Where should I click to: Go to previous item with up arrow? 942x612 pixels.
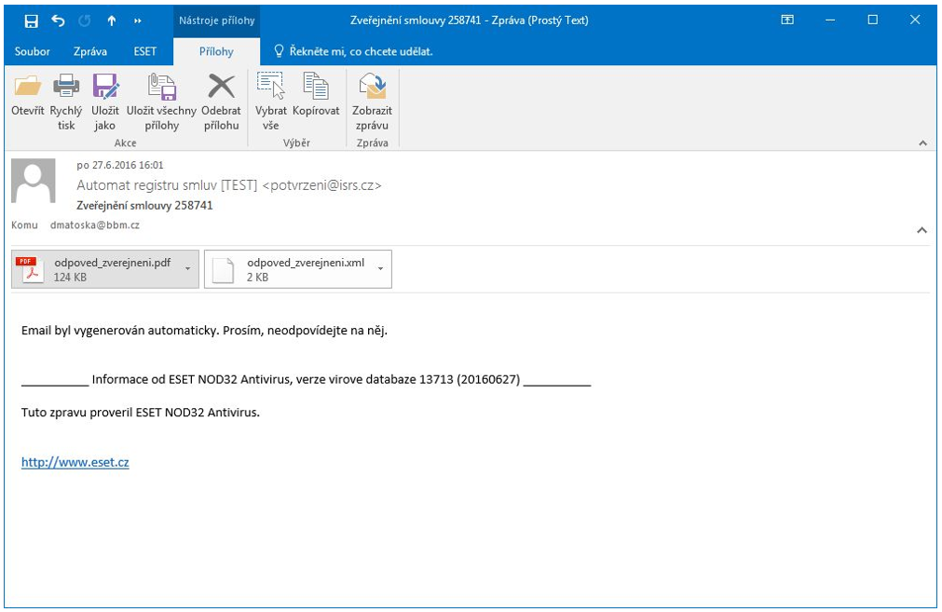(x=112, y=21)
